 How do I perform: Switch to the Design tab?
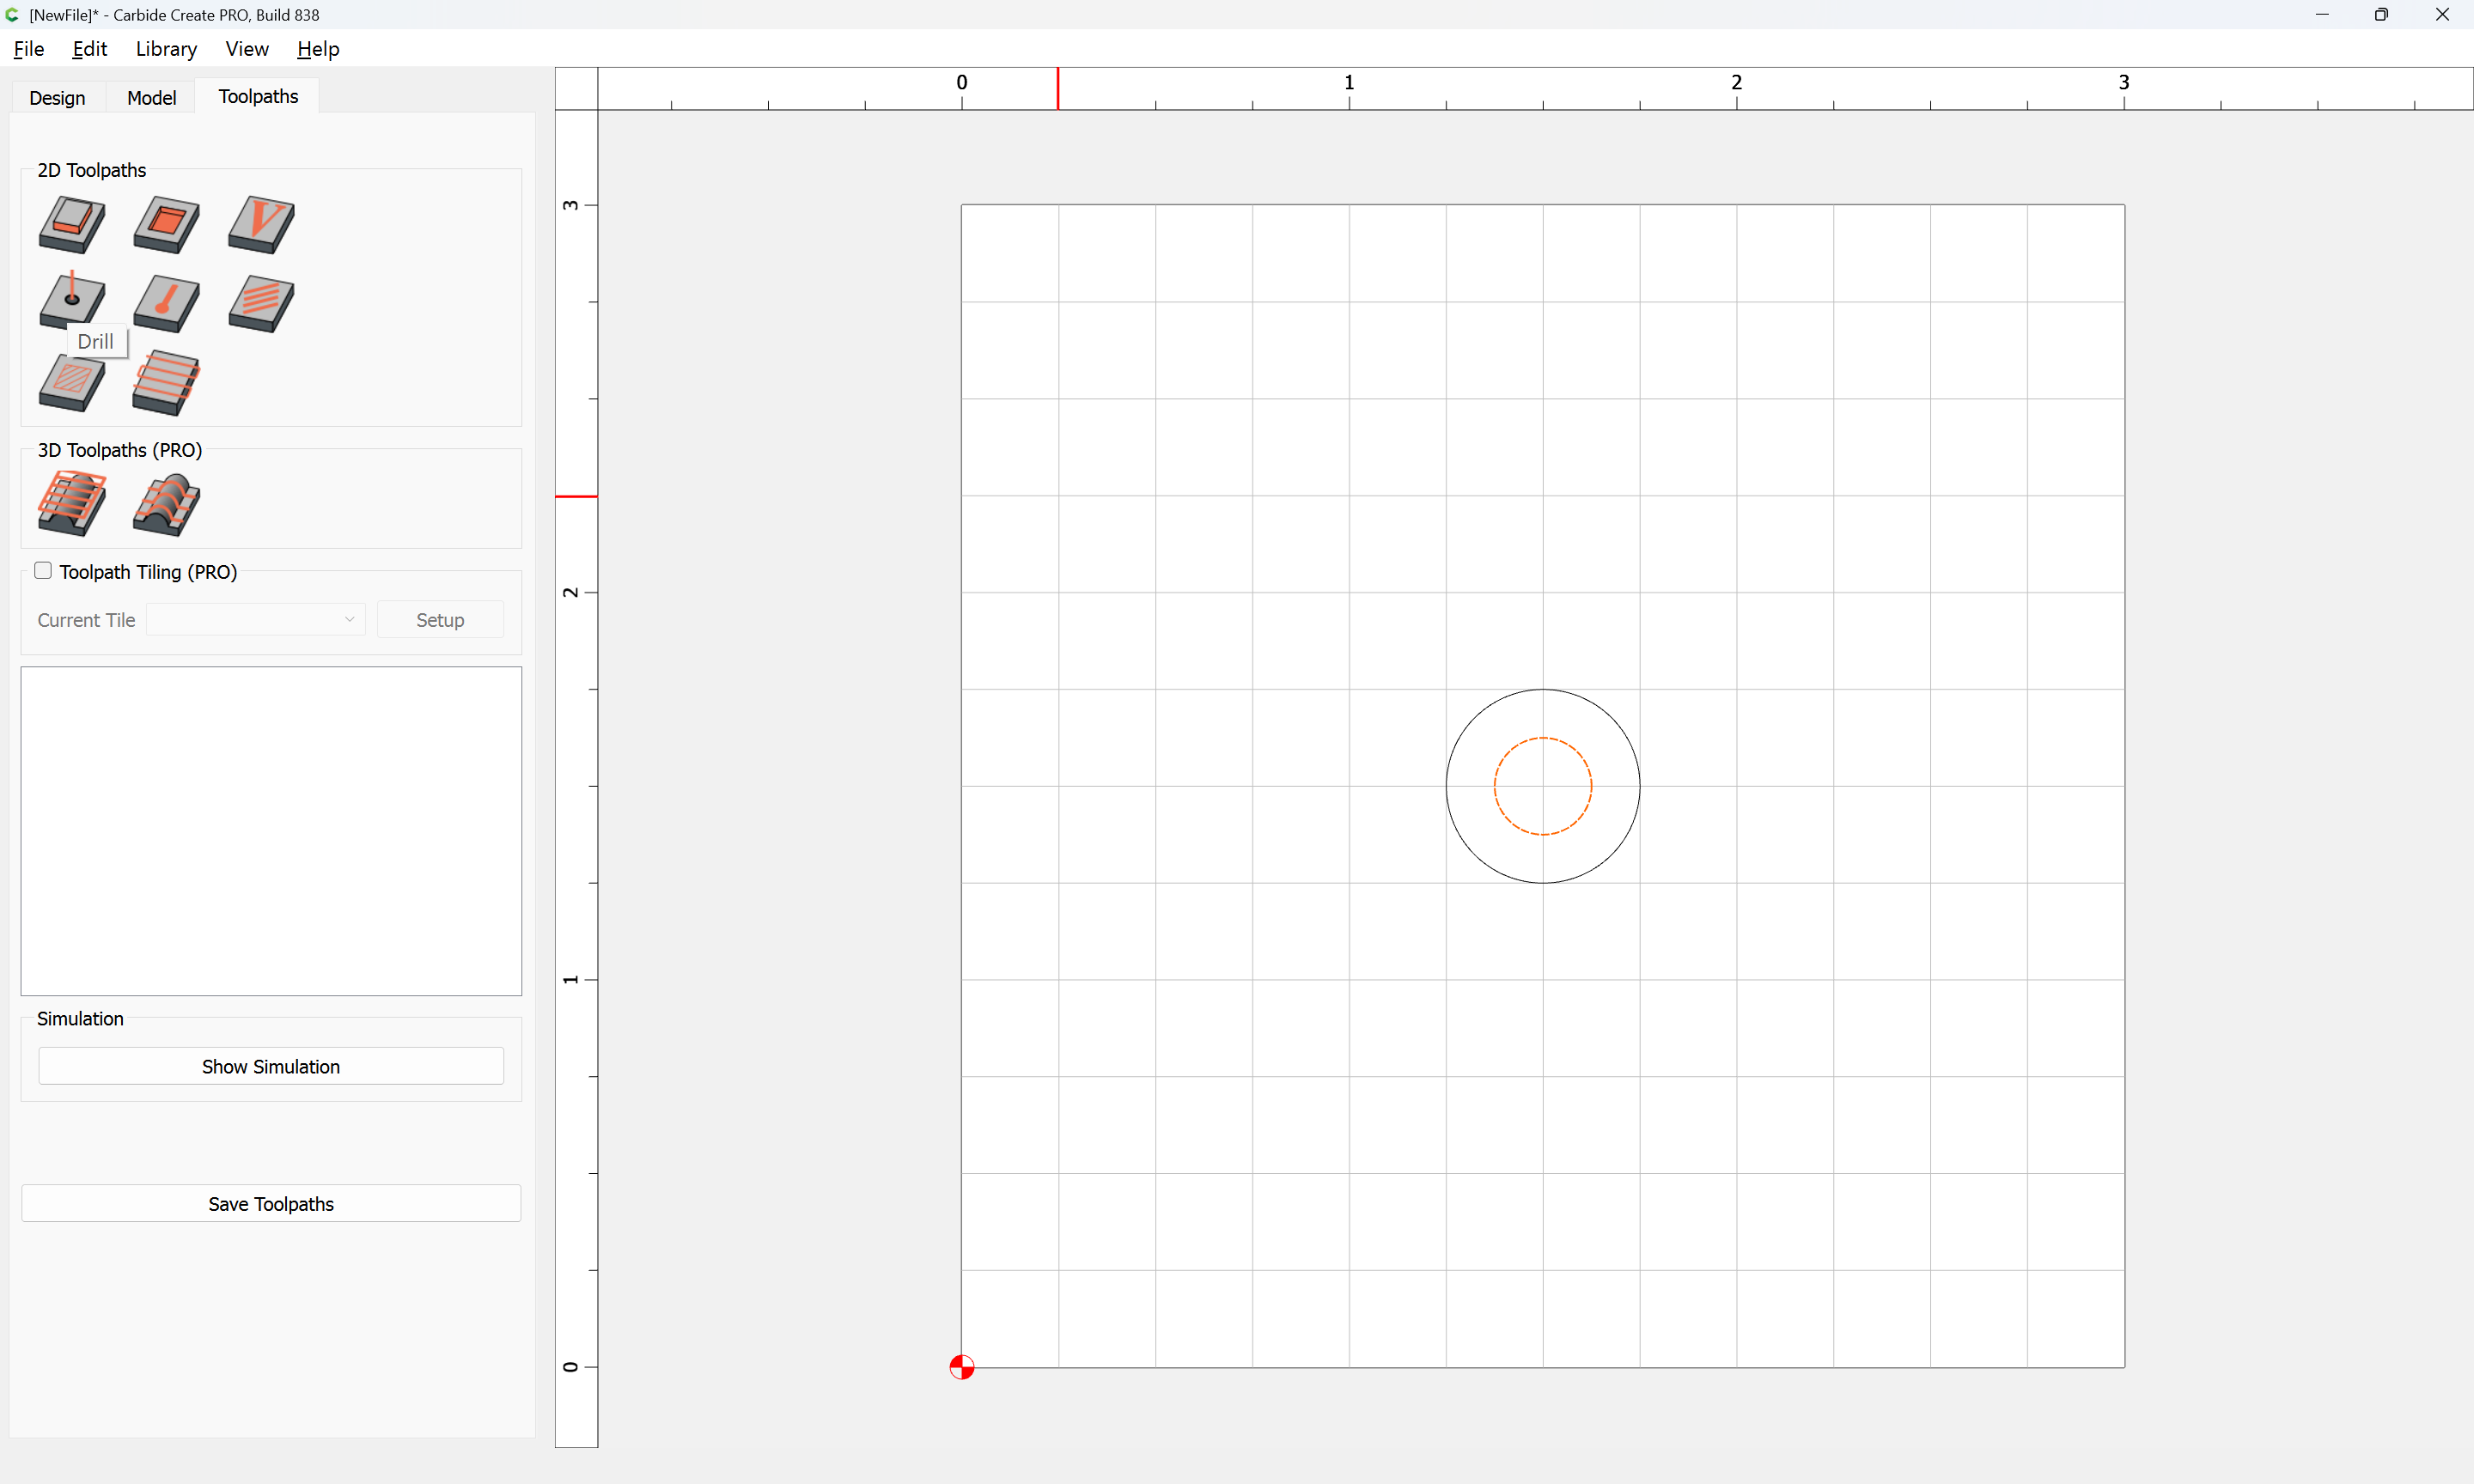click(57, 97)
